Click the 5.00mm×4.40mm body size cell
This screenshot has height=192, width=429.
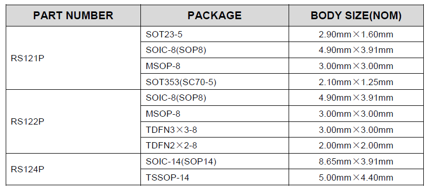[x=356, y=177]
